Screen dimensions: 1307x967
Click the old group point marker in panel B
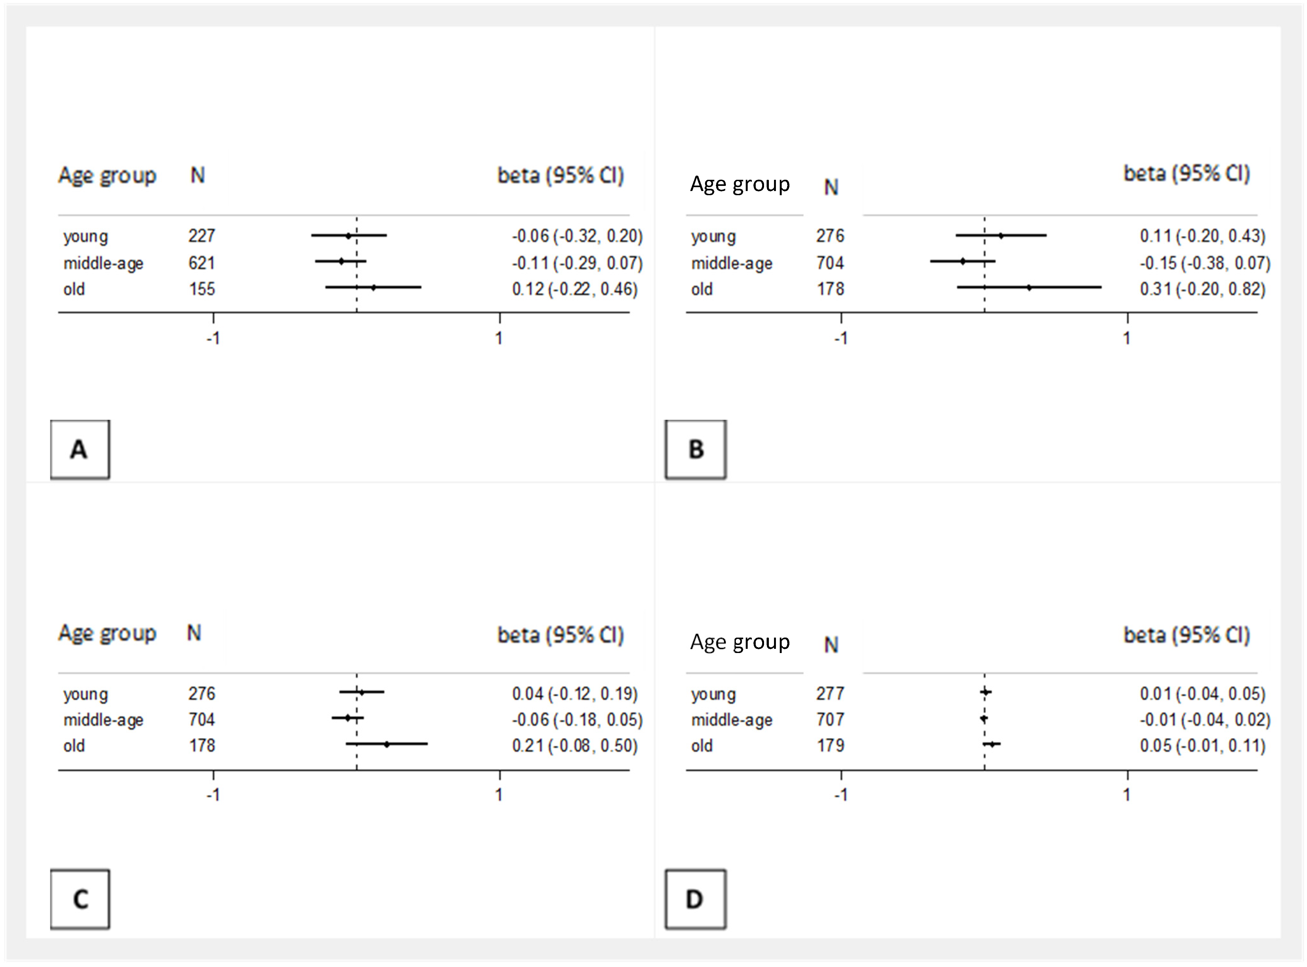click(1029, 287)
